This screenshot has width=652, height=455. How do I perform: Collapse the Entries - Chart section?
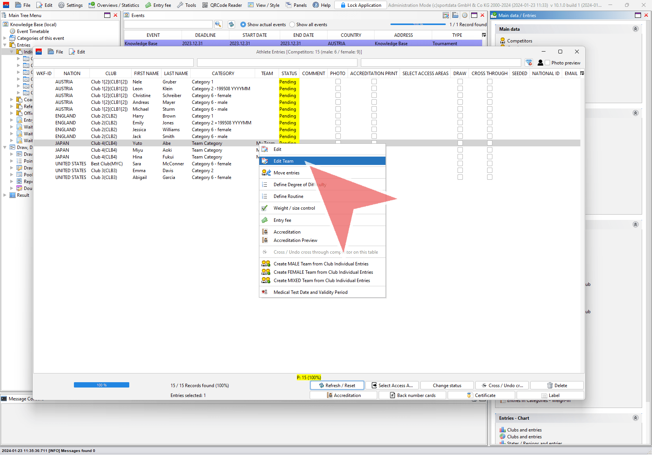click(x=635, y=418)
